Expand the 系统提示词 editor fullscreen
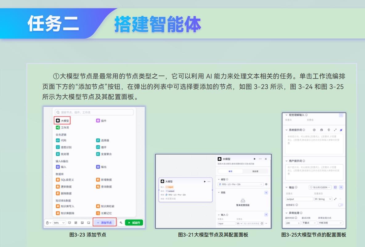This screenshot has height=247, width=365. tap(335, 130)
